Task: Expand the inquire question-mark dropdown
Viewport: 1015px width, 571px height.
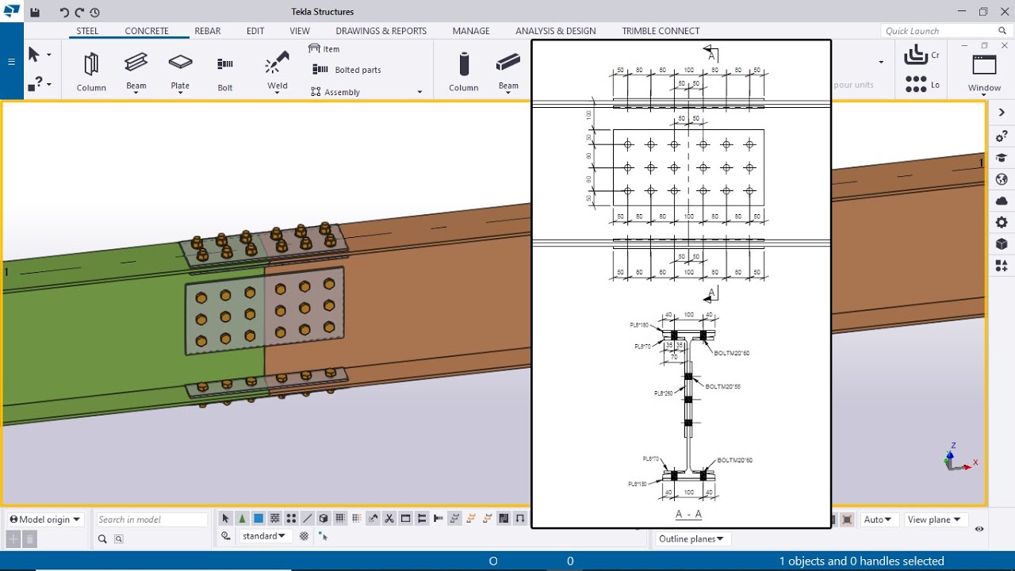Action: pos(48,84)
